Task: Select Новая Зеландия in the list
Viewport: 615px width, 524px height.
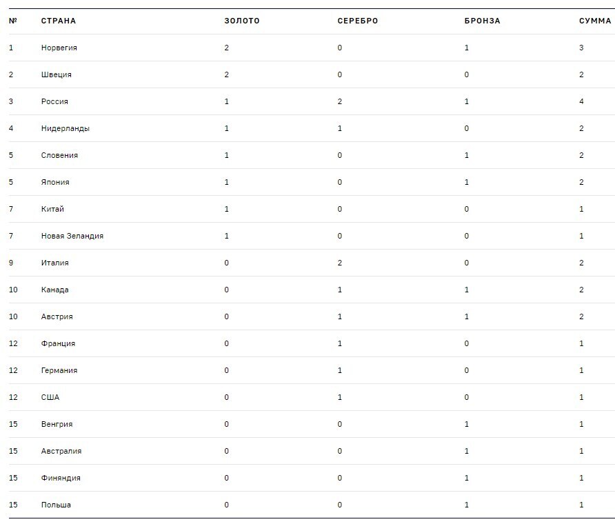Action: [72, 236]
